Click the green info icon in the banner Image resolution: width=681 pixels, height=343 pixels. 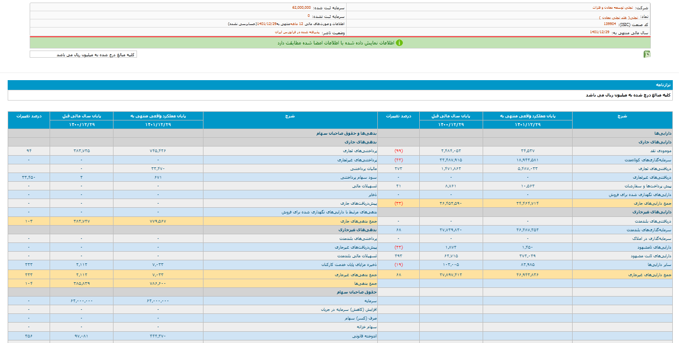pos(399,43)
